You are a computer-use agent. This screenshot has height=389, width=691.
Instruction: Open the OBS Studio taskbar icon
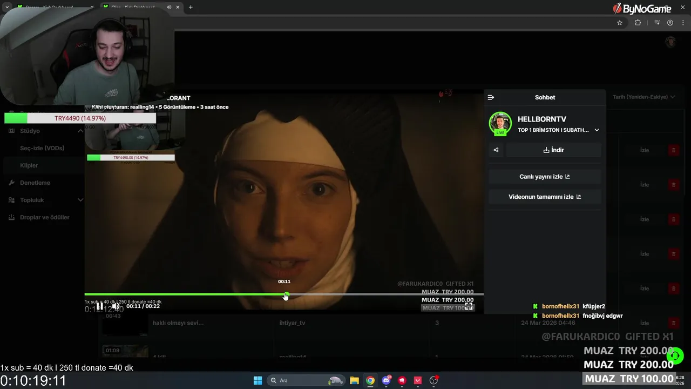point(433,380)
